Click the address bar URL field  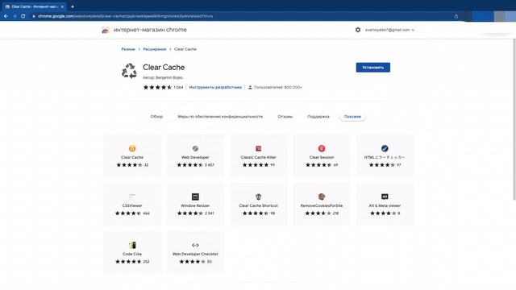[243, 16]
